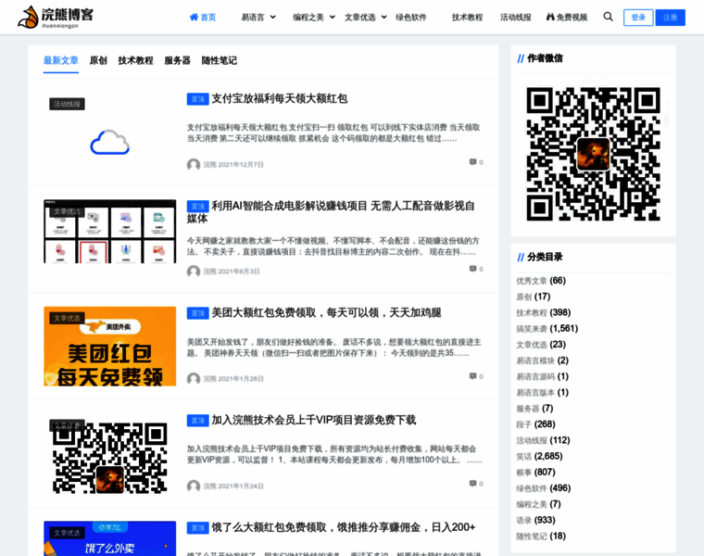The height and width of the screenshot is (556, 704).
Task: Switch to the 最新文章 tab
Action: coord(61,60)
